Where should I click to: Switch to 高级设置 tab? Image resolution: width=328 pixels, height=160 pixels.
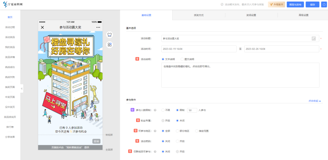pos(303,15)
